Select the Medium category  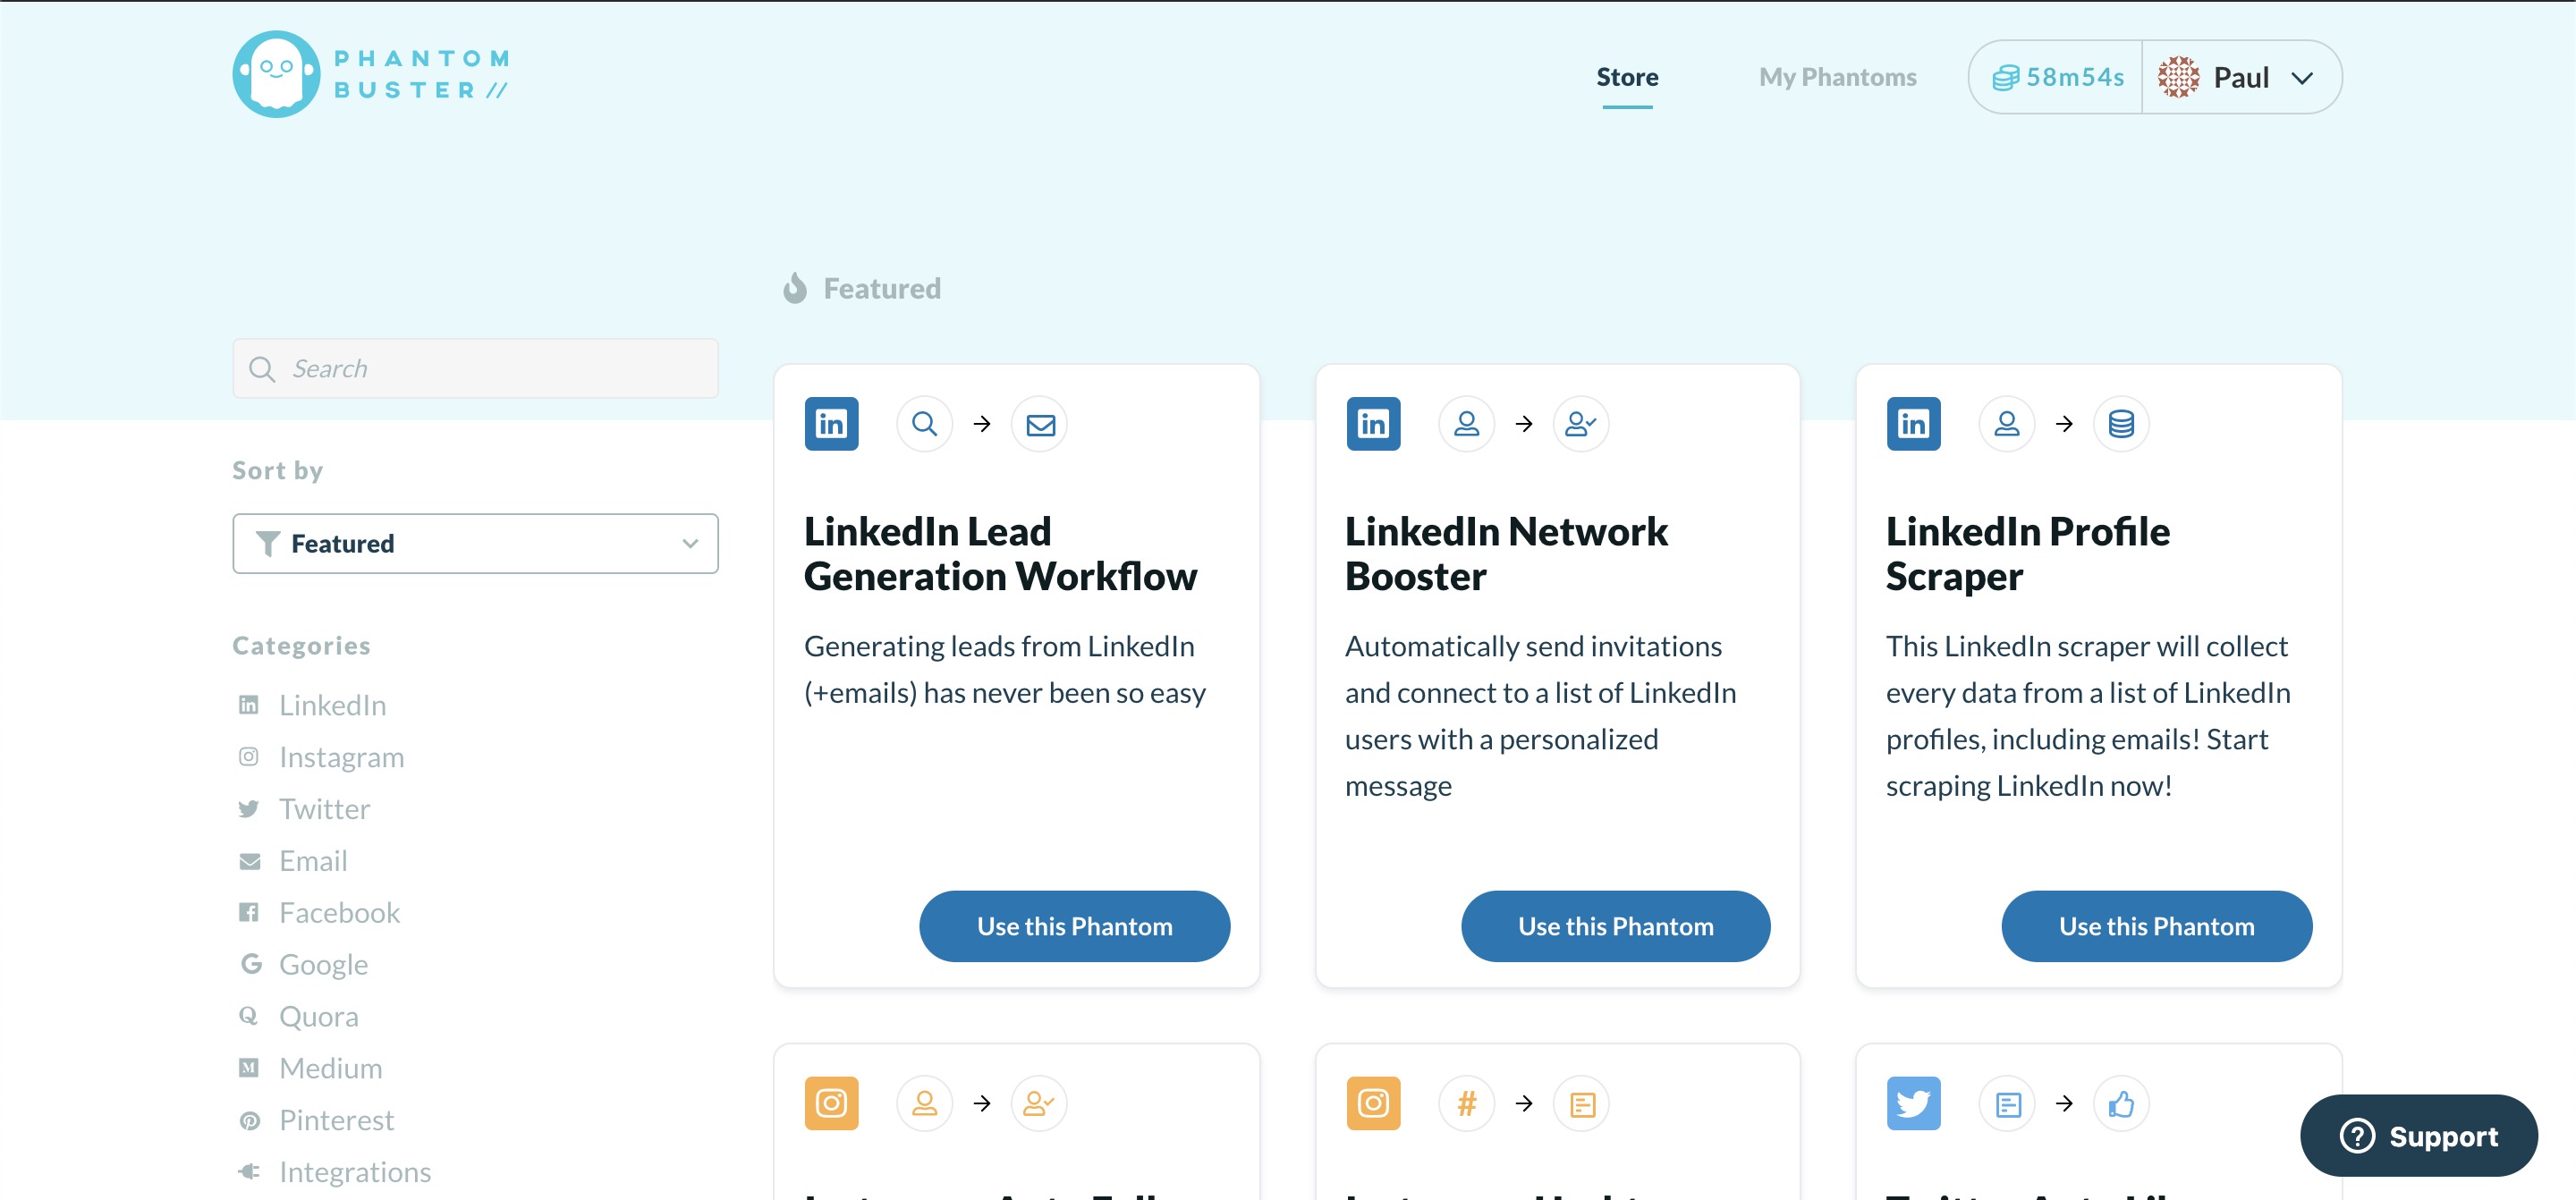click(x=330, y=1068)
